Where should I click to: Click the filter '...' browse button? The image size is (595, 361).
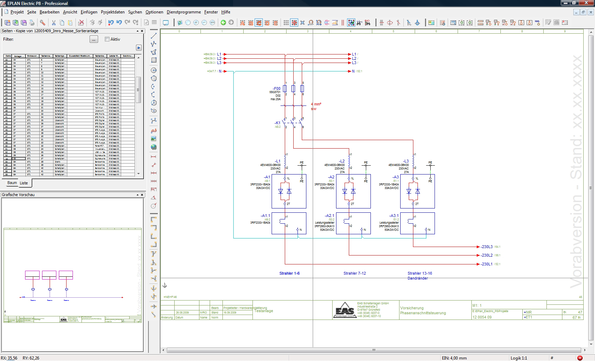click(93, 40)
